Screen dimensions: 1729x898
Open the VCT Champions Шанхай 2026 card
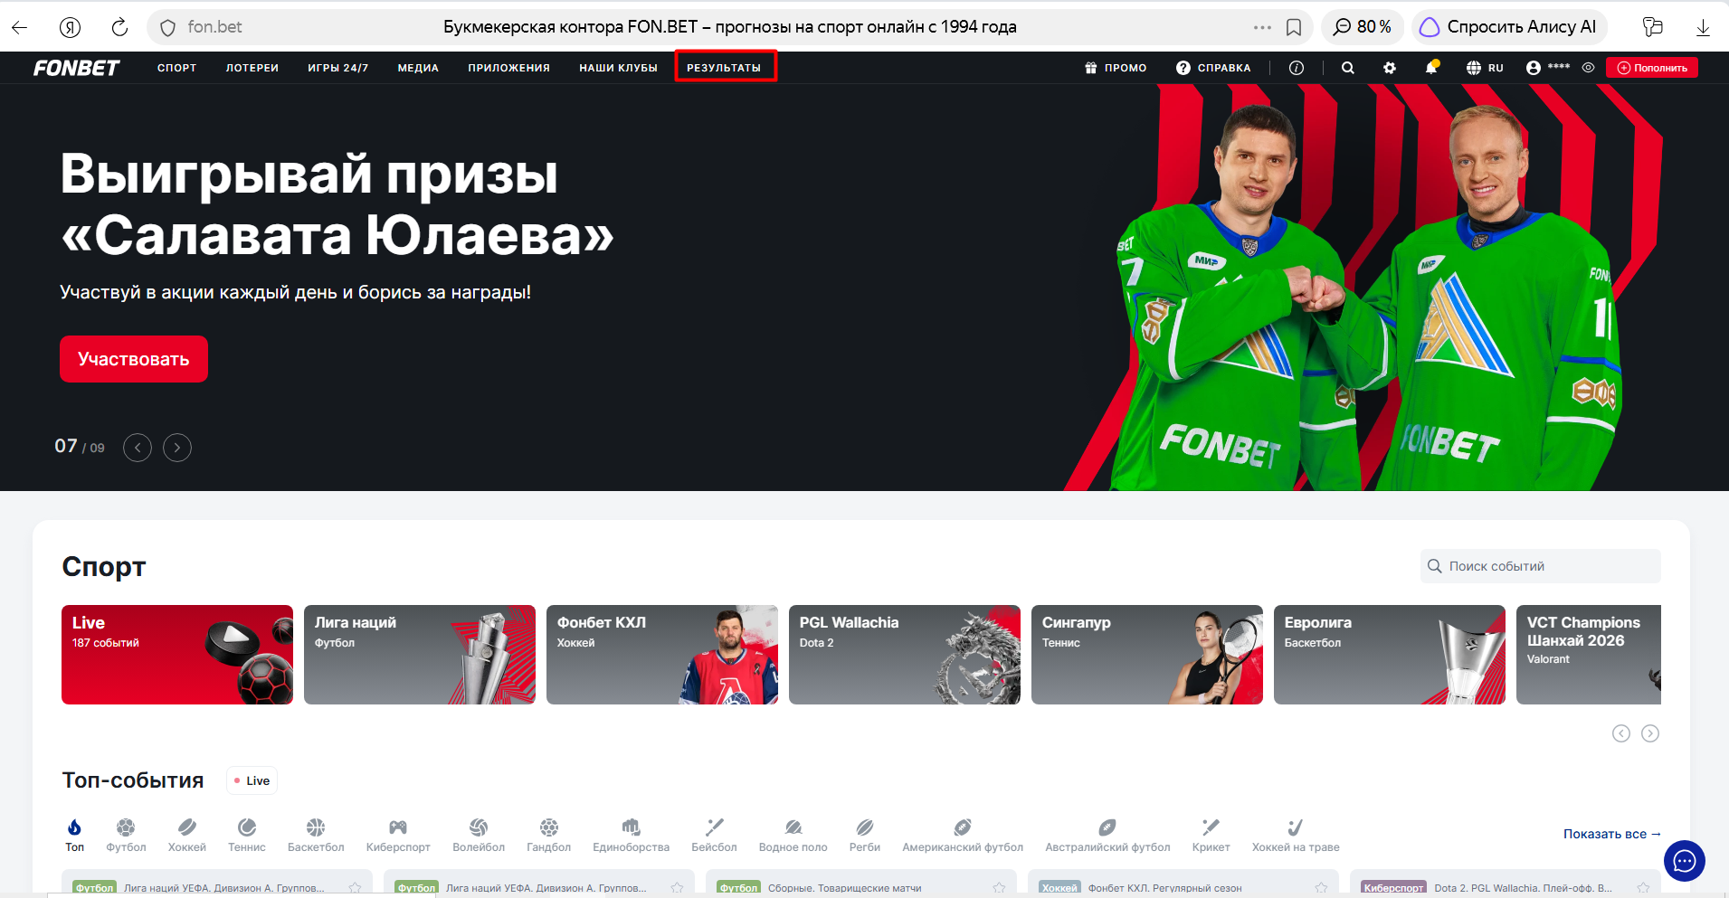tap(1589, 655)
